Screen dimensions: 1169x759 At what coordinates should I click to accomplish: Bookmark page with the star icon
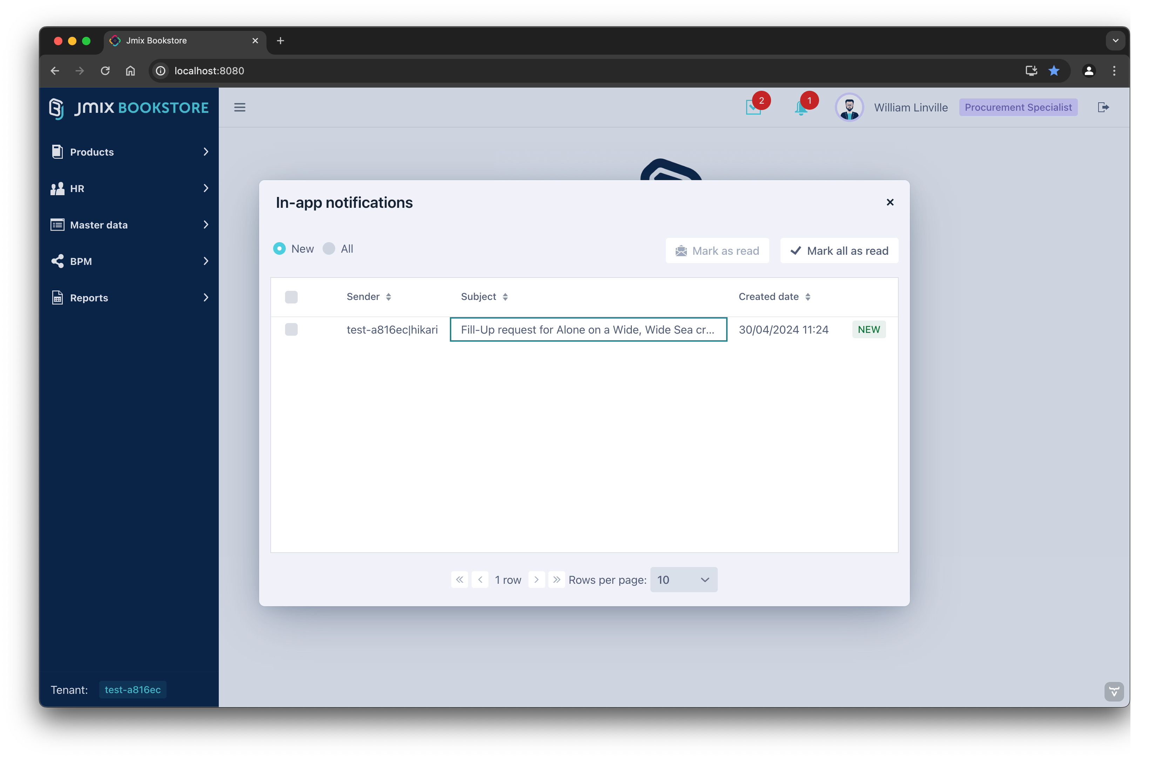pos(1054,71)
